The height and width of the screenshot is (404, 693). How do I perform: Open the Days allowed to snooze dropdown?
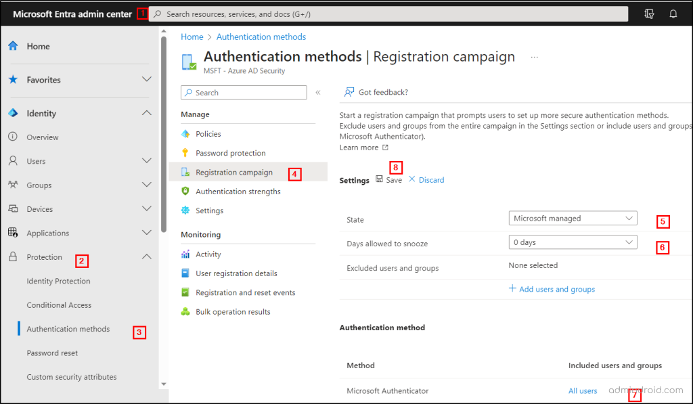point(573,242)
